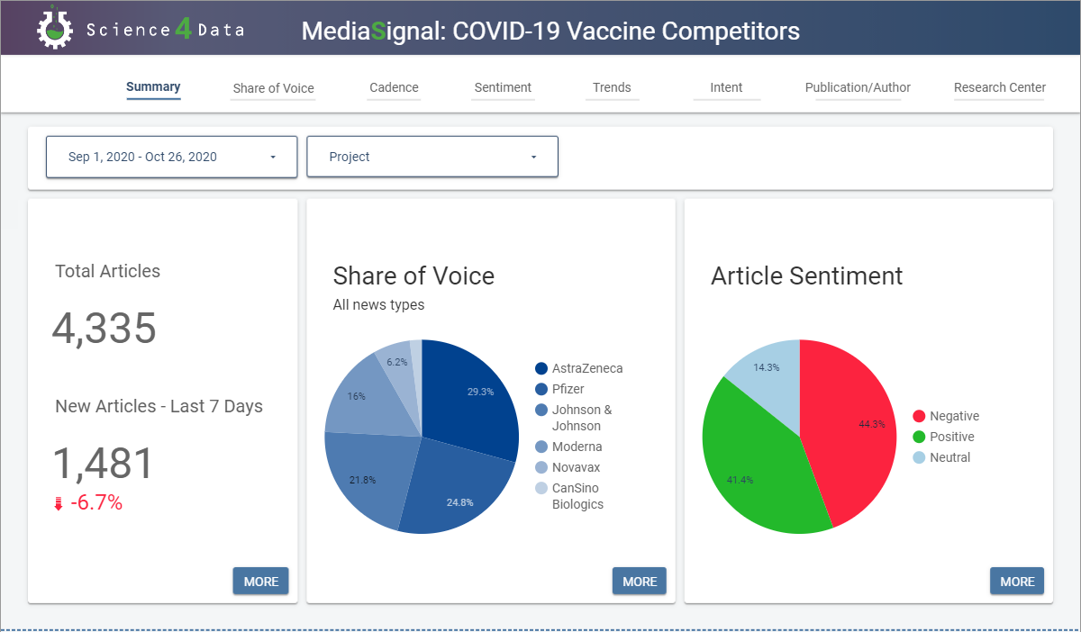This screenshot has height=632, width=1081.
Task: Go to the Cadence tab
Action: point(394,87)
